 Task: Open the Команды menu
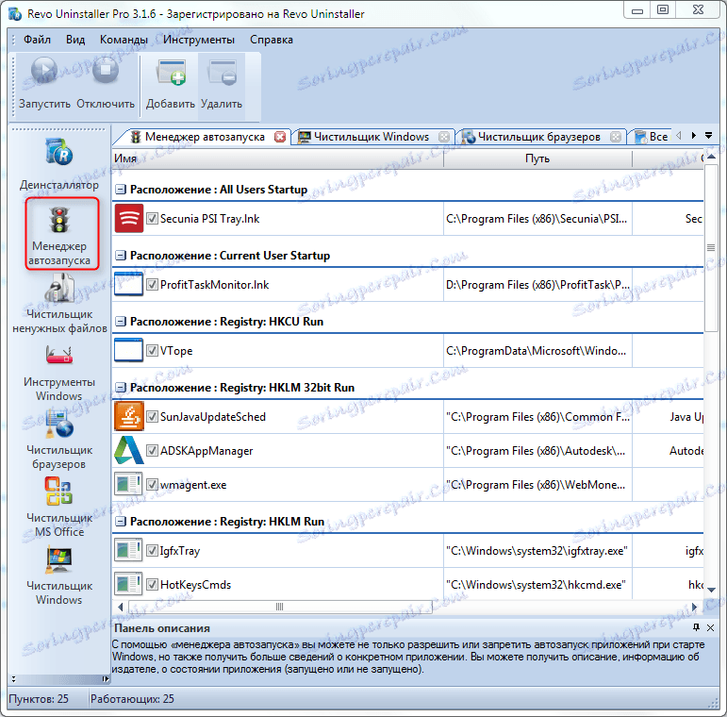click(x=124, y=40)
